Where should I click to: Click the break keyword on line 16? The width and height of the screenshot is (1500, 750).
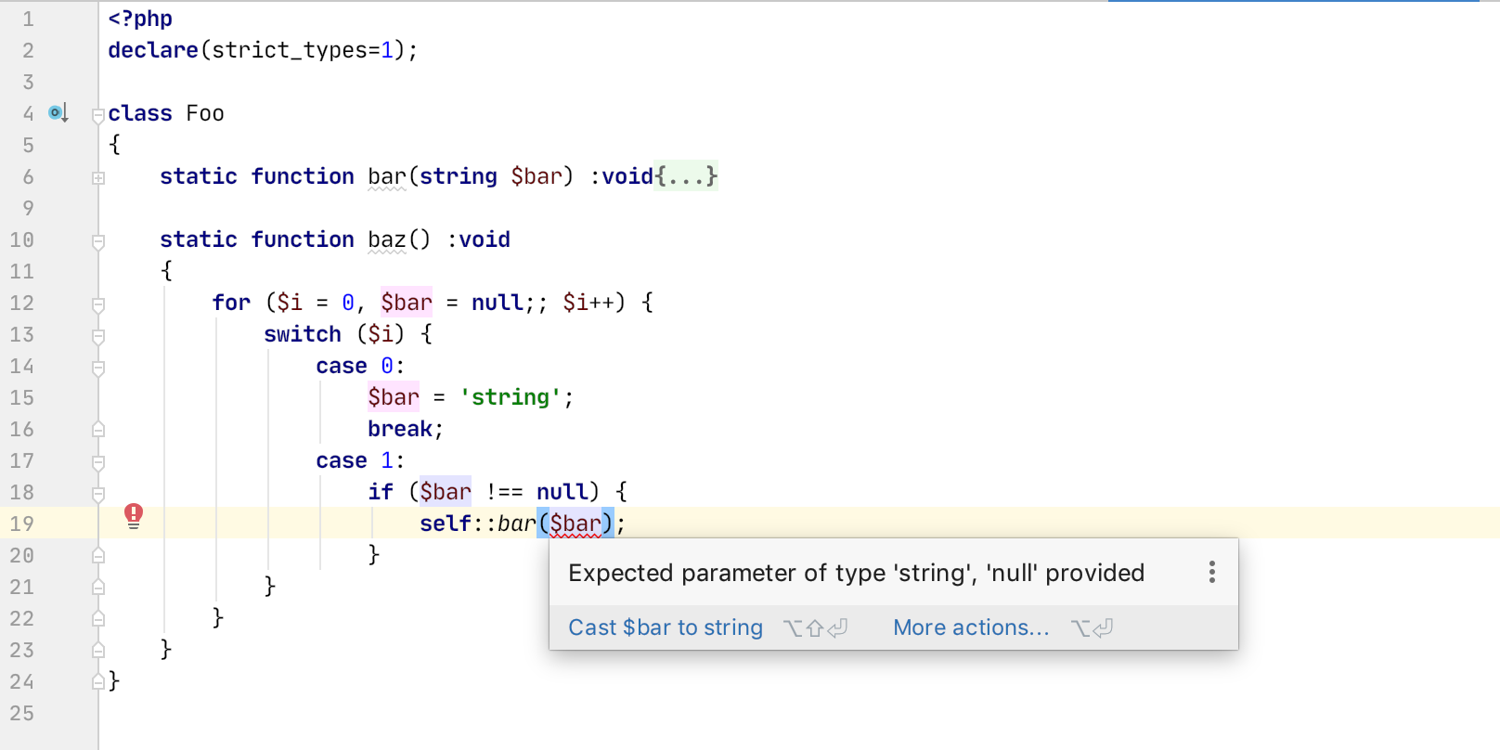click(x=400, y=429)
